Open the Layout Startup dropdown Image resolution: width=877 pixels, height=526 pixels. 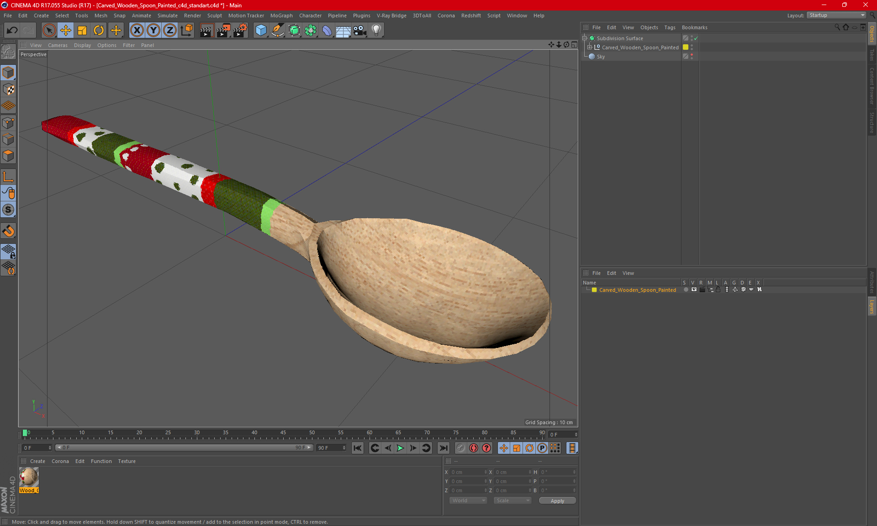[x=836, y=15]
